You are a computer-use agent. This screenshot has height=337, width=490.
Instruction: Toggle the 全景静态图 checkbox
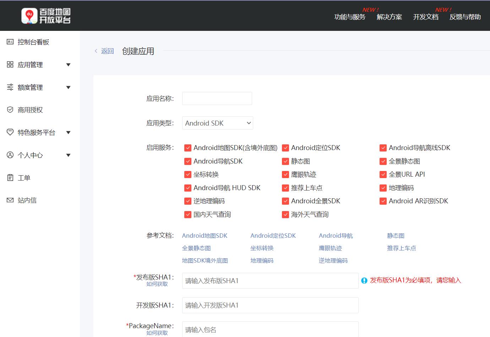(x=383, y=161)
